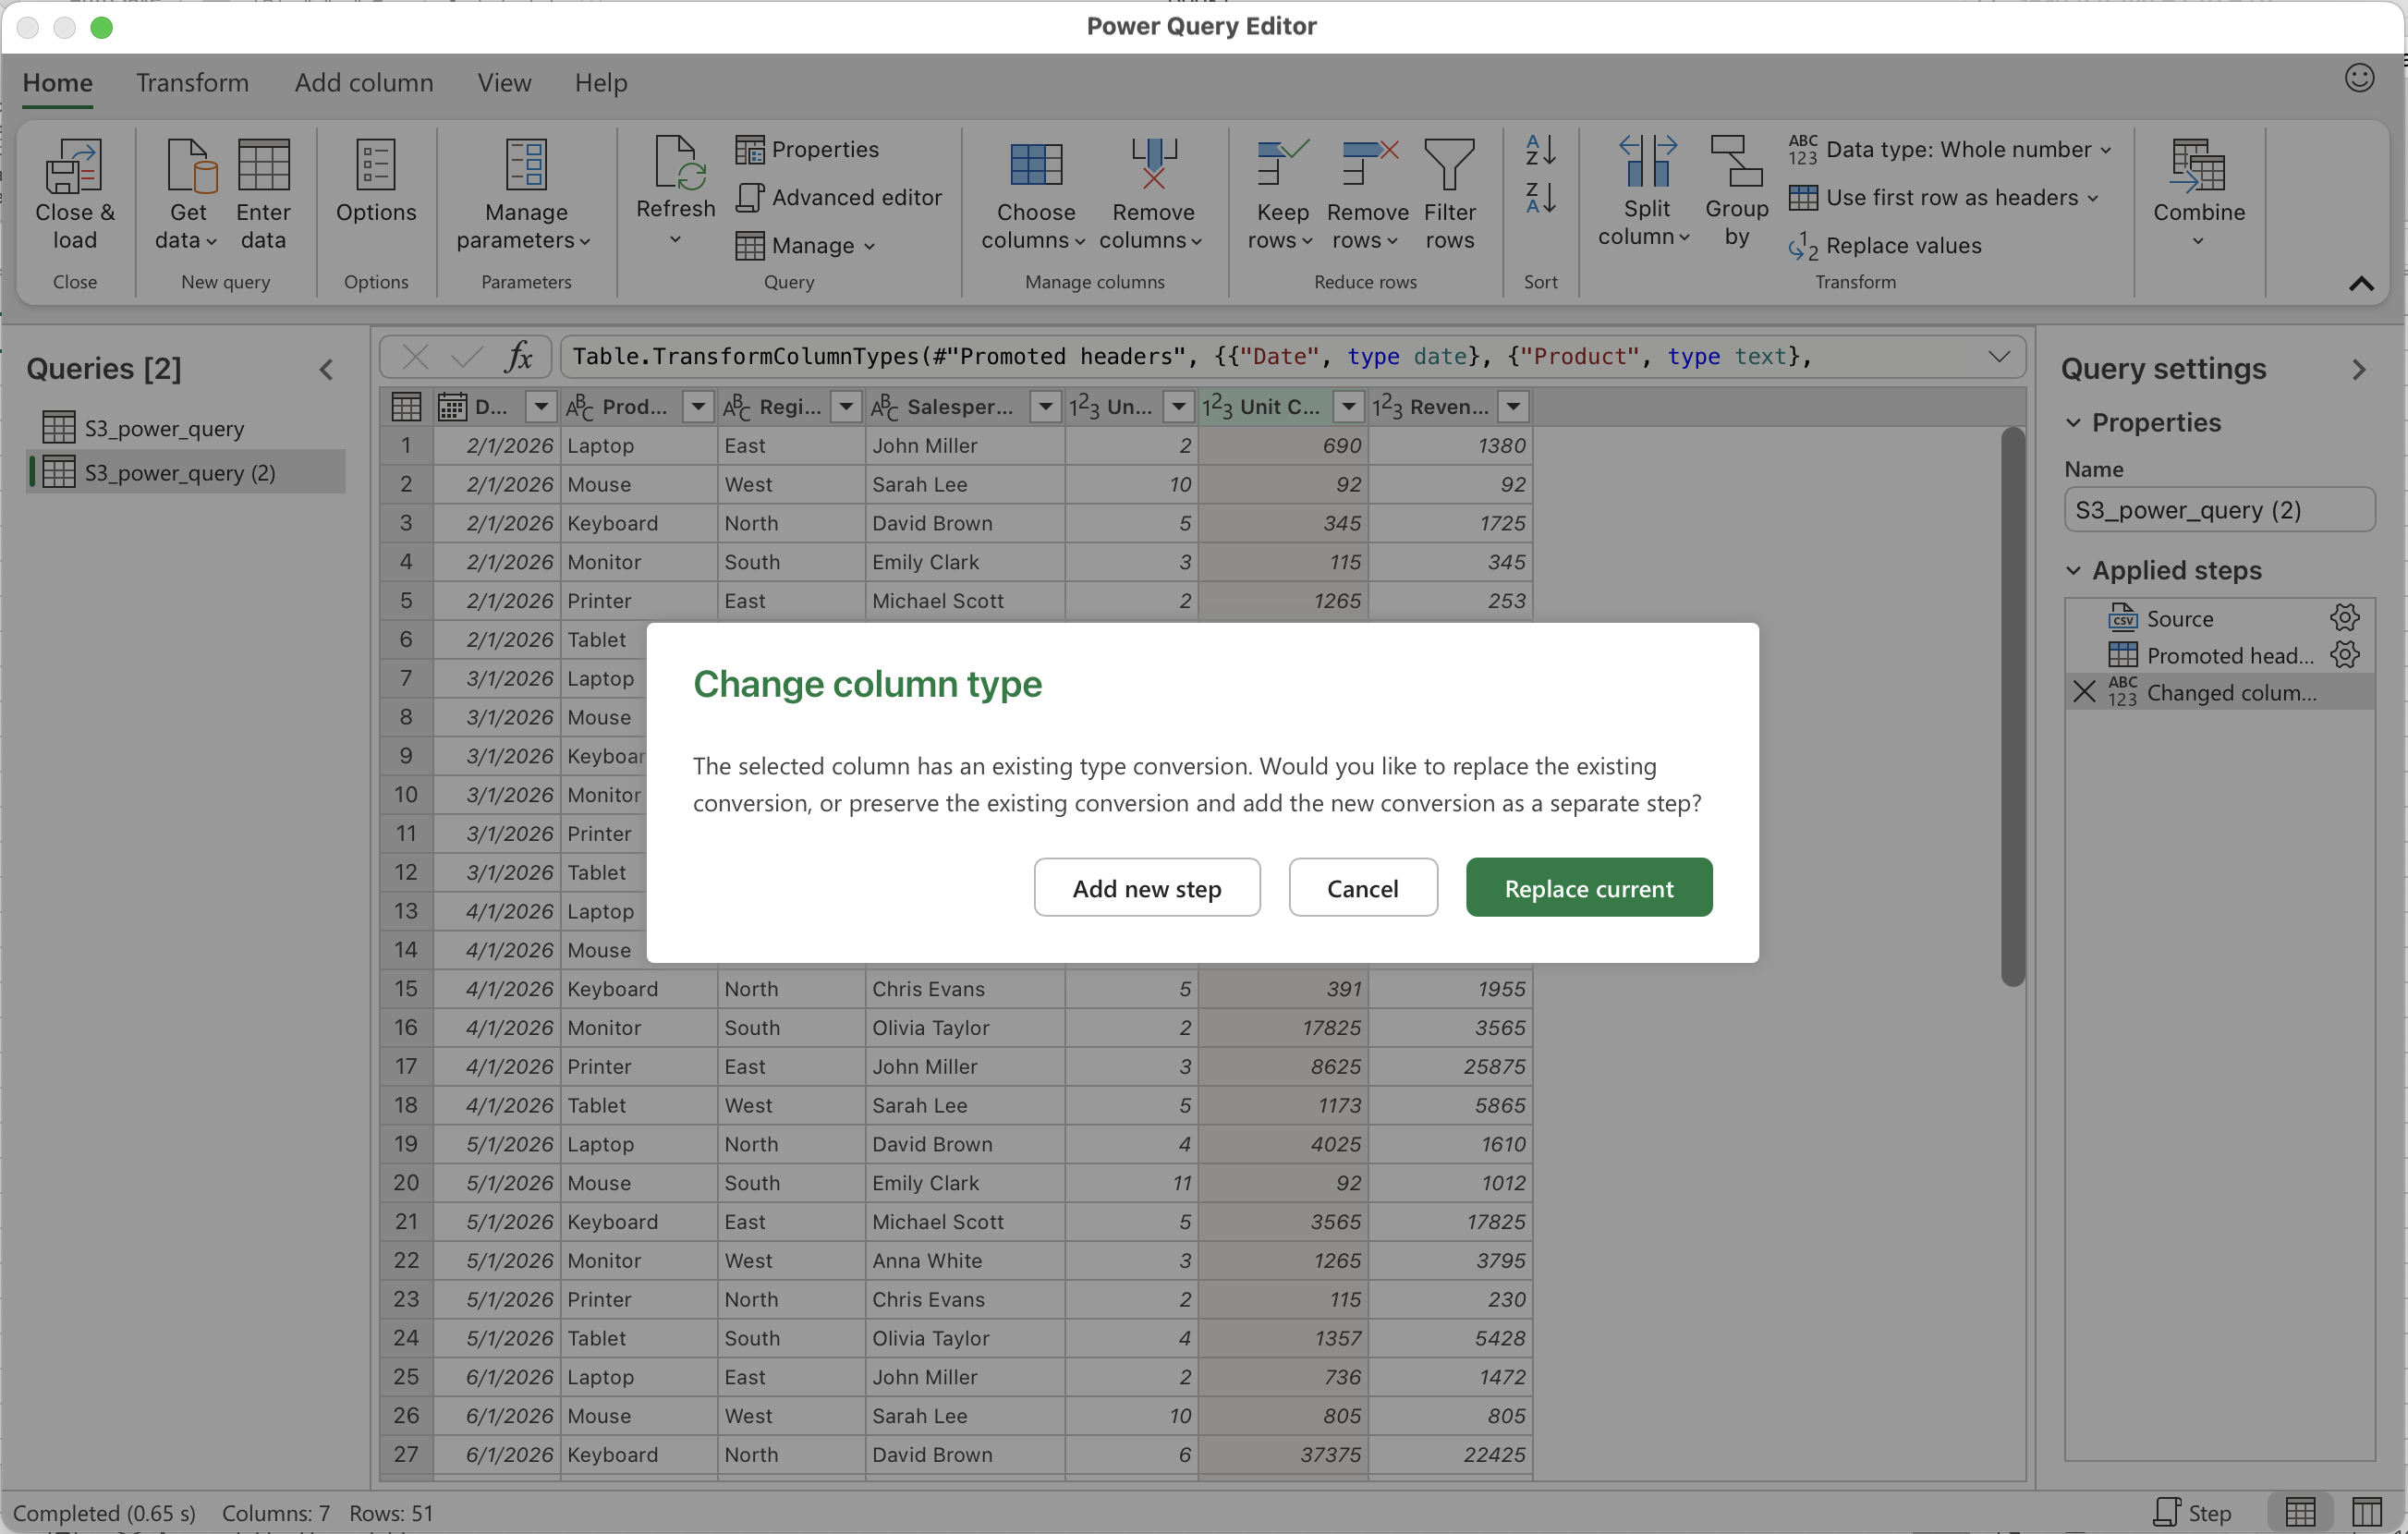Screen dimensions: 2408x1534
Task: Collapse the Queries pane
Action: [x=326, y=369]
